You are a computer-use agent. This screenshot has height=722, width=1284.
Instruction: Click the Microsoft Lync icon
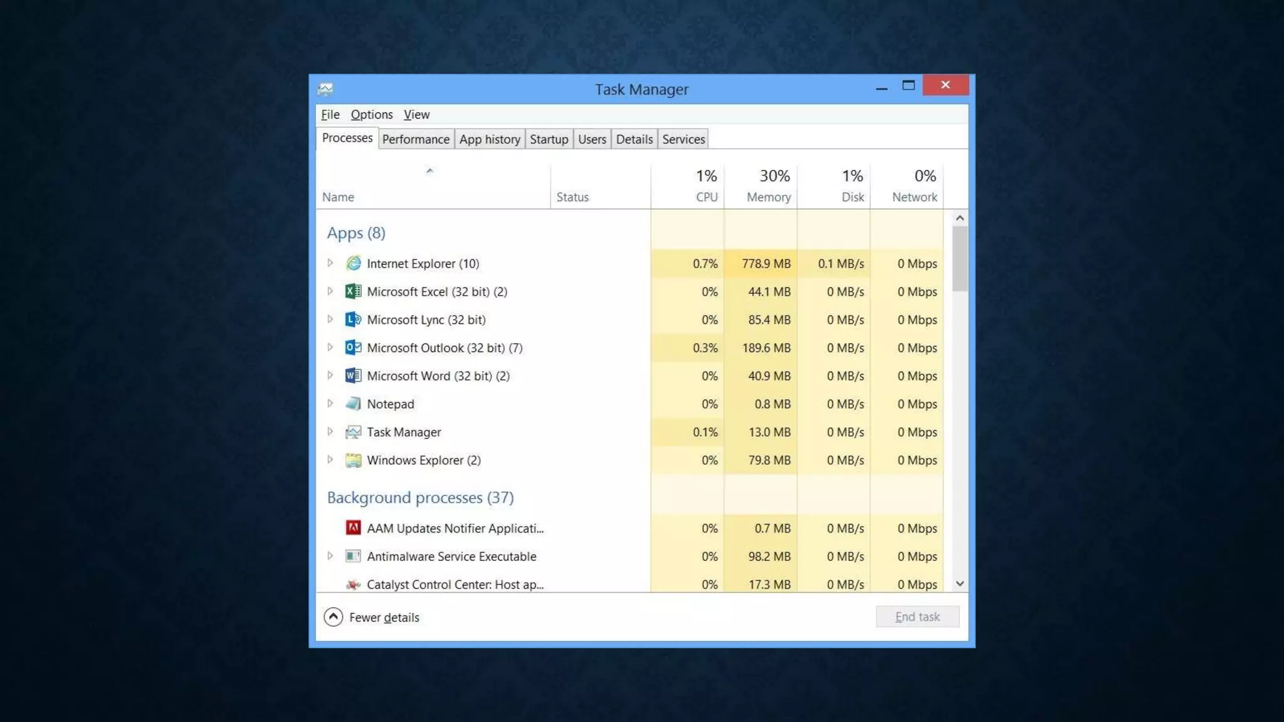353,320
